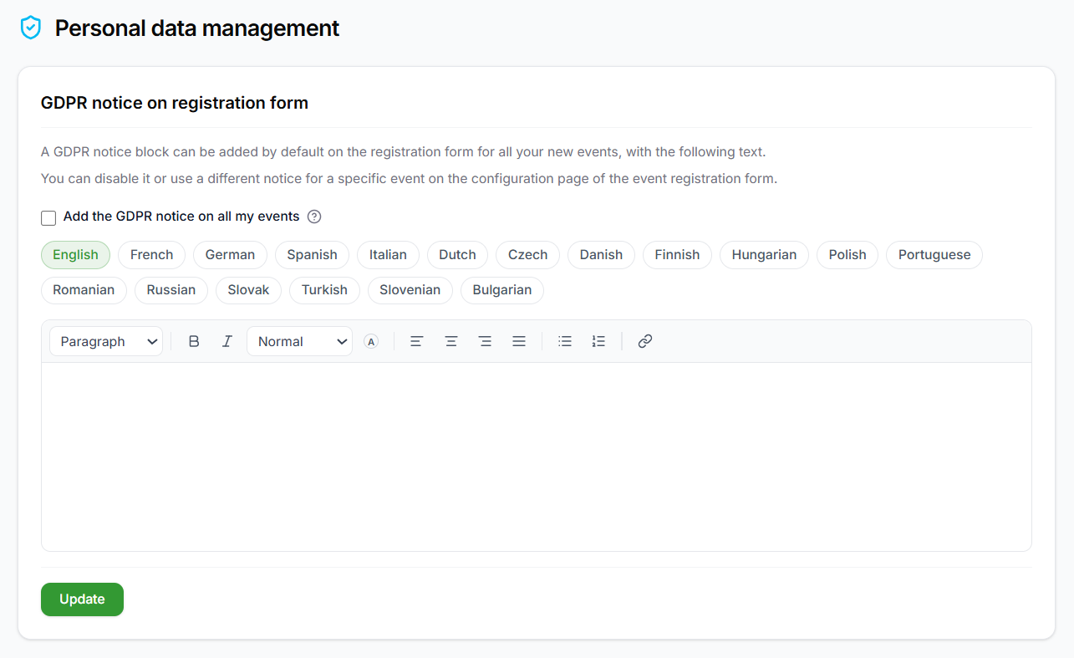
Task: Insert a numbered list
Action: [x=598, y=341]
